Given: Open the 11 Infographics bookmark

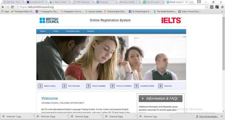Looking at the screenshot, I should (47, 12).
